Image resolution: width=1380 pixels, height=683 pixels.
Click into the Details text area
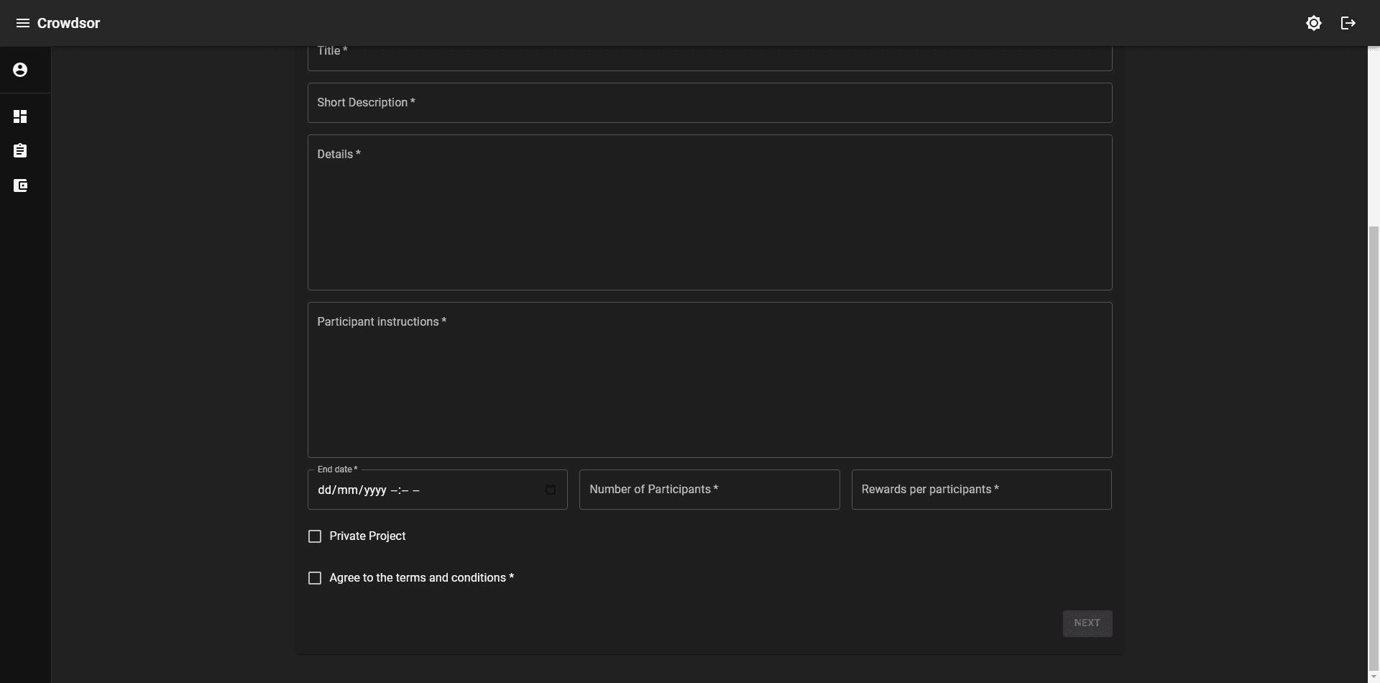[709, 216]
